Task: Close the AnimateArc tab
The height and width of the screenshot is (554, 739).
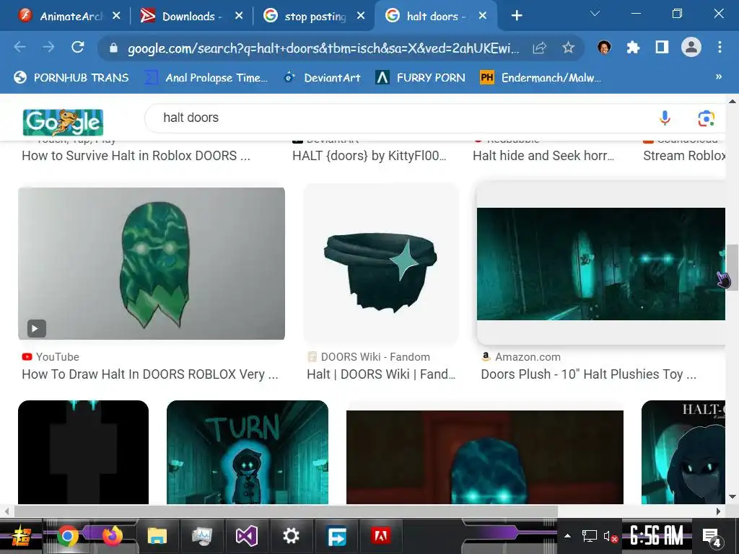Action: point(116,16)
